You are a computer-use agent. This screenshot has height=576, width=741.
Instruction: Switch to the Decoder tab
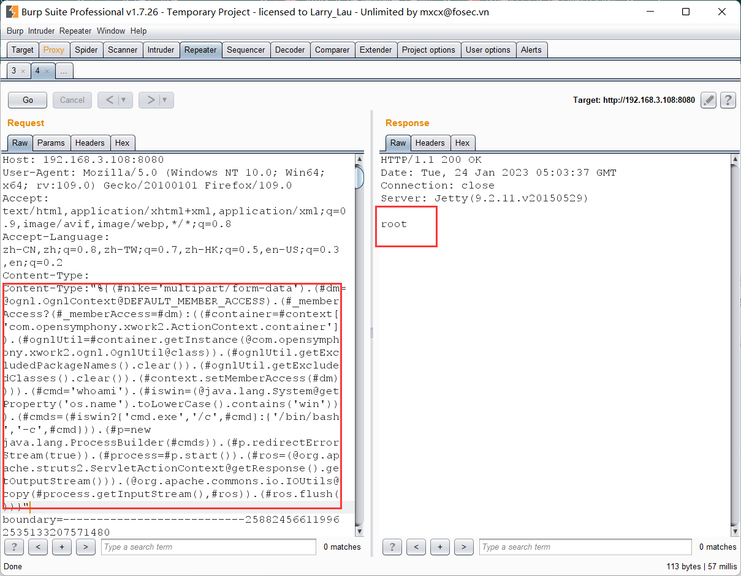[x=290, y=50]
